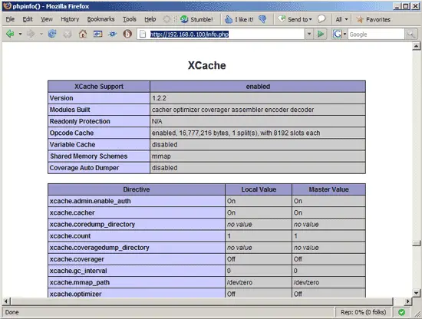Click the Google search input field
The width and height of the screenshot is (422, 319).
coord(376,35)
